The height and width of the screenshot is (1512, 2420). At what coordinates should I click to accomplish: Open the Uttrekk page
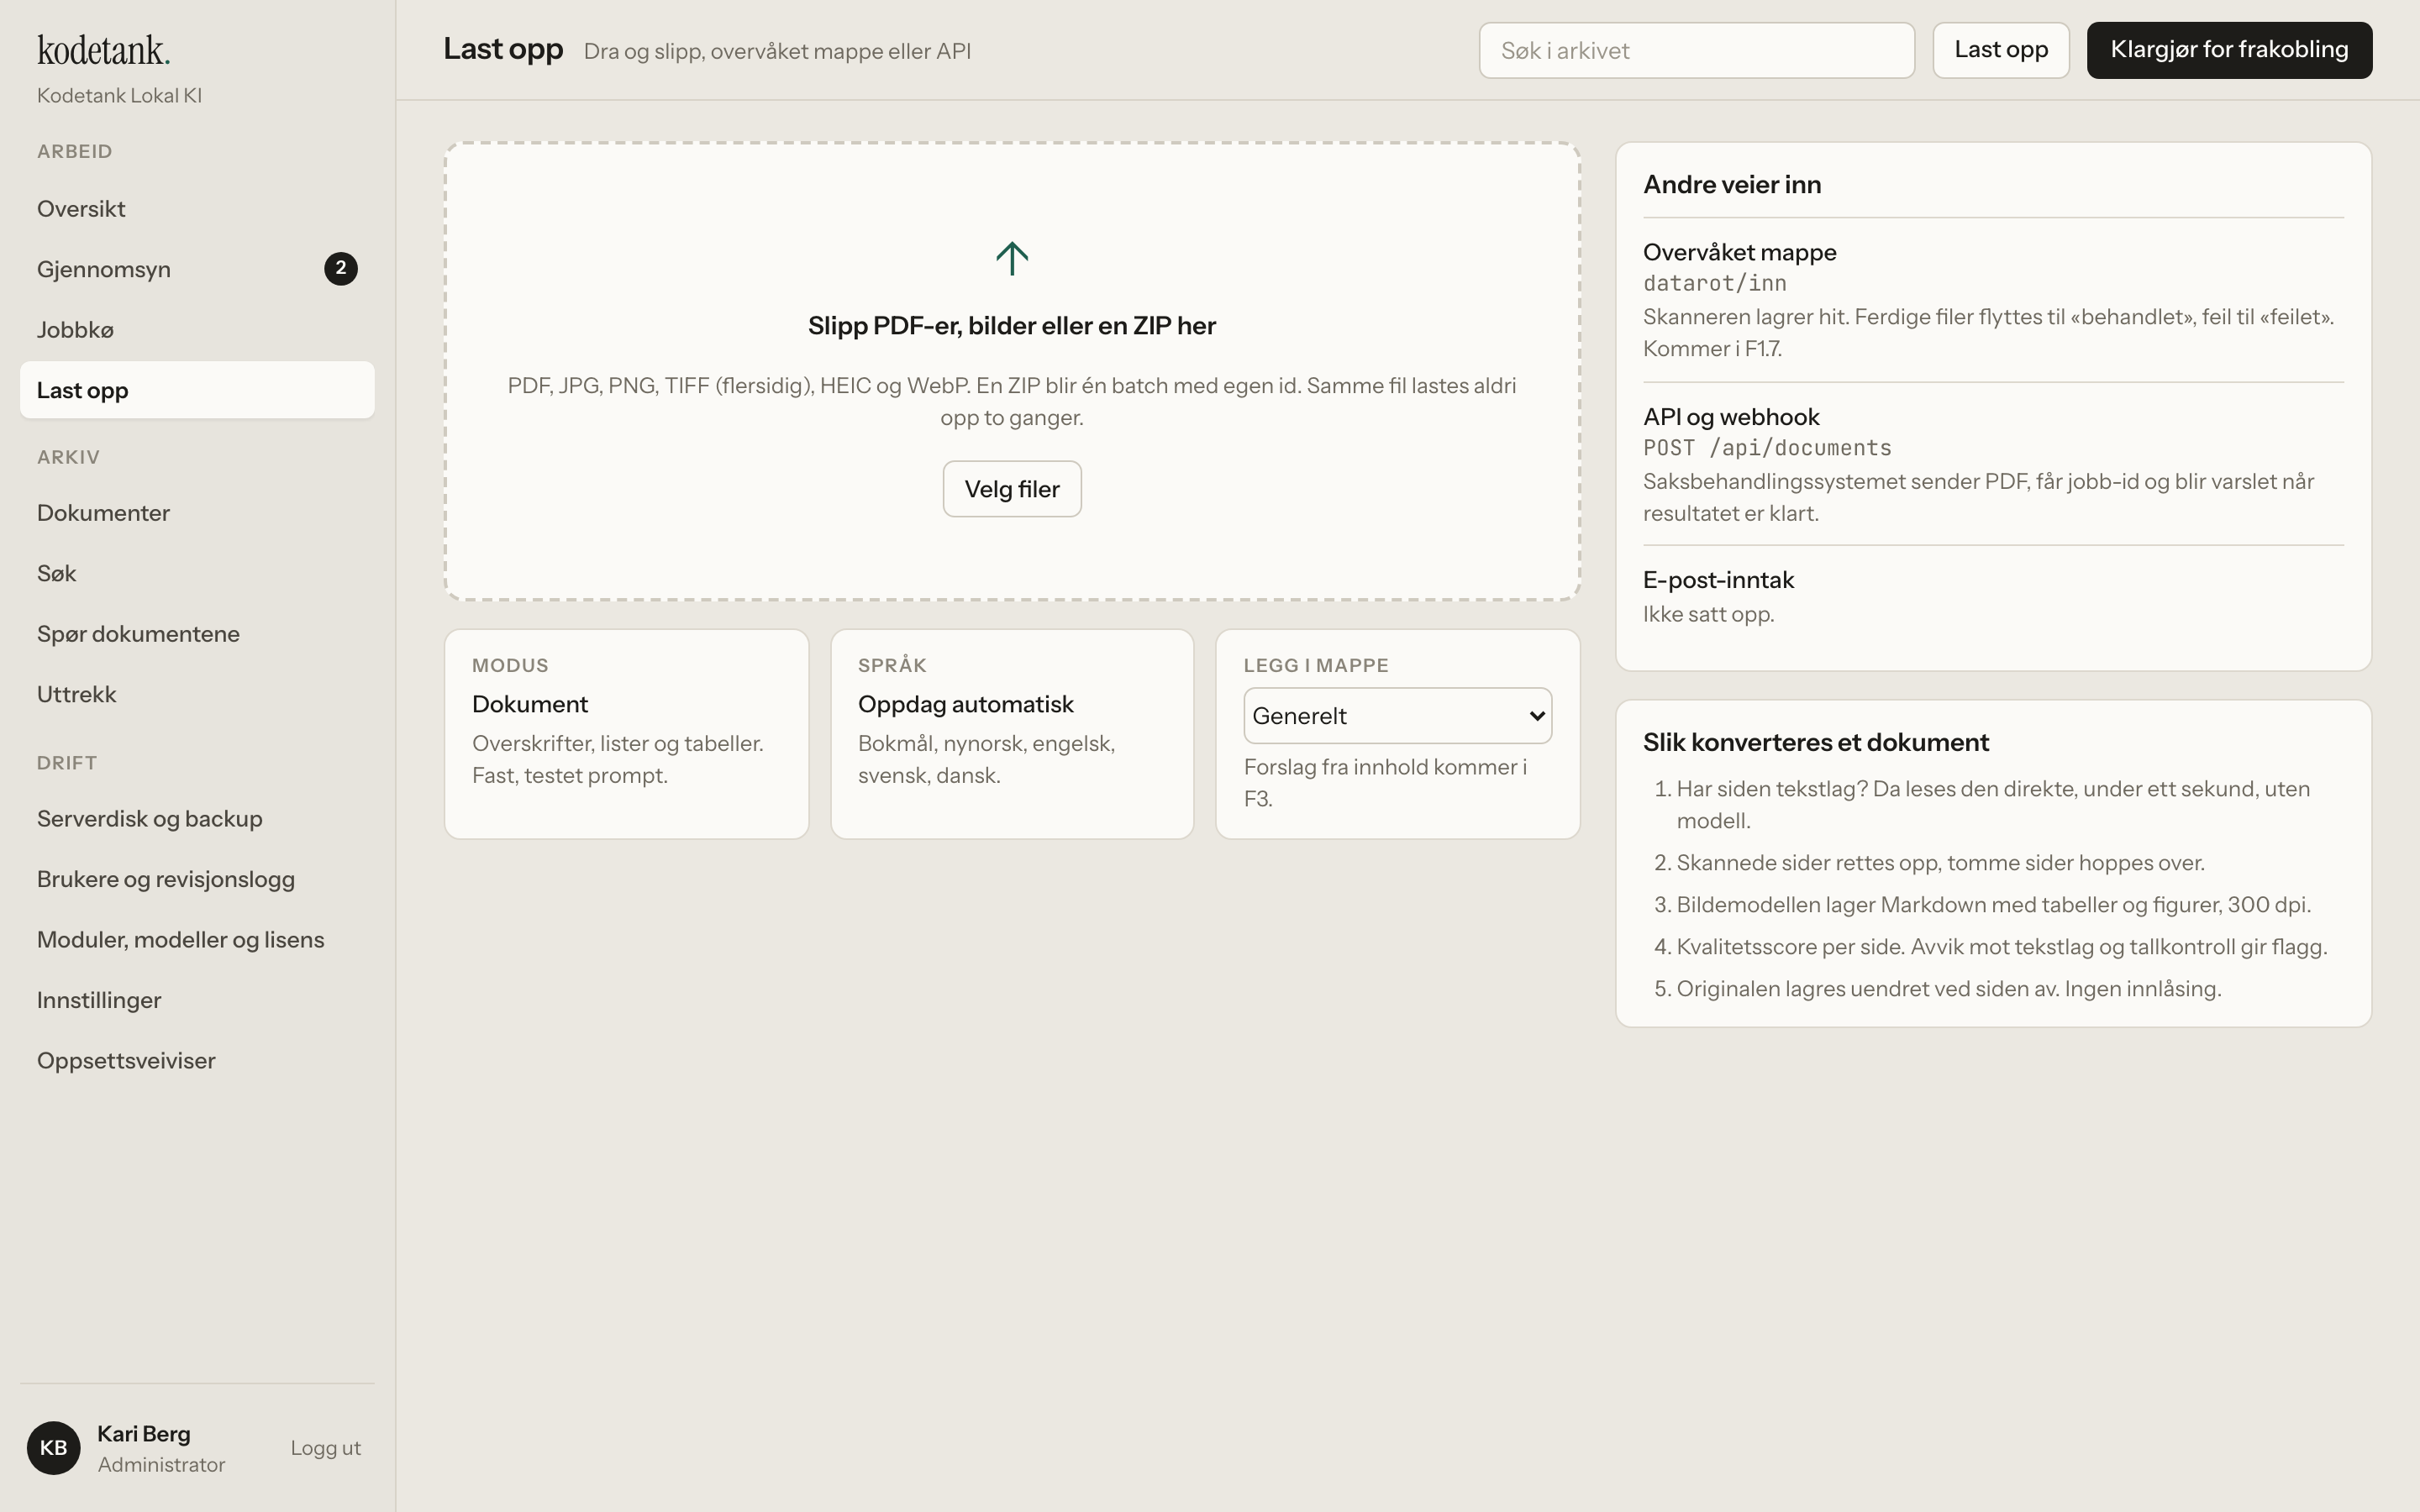[197, 694]
